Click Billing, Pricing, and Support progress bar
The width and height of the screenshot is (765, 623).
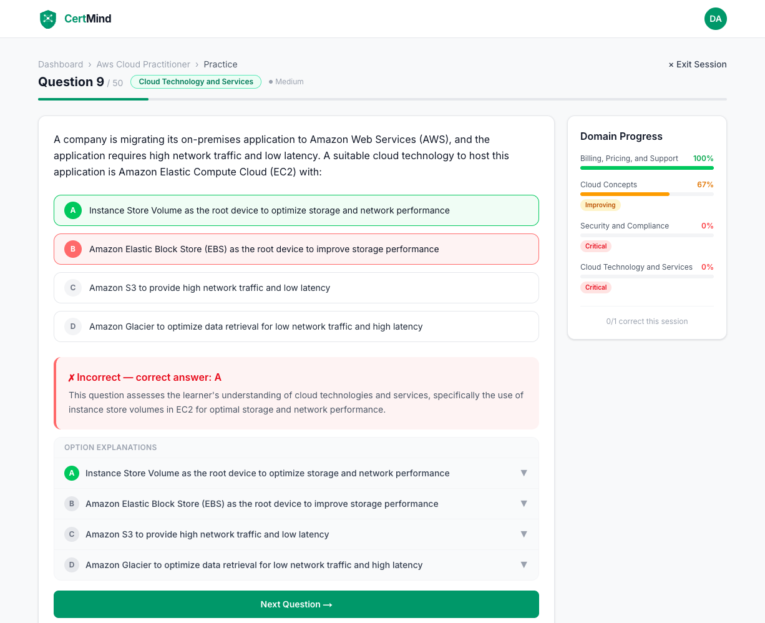pyautogui.click(x=647, y=168)
